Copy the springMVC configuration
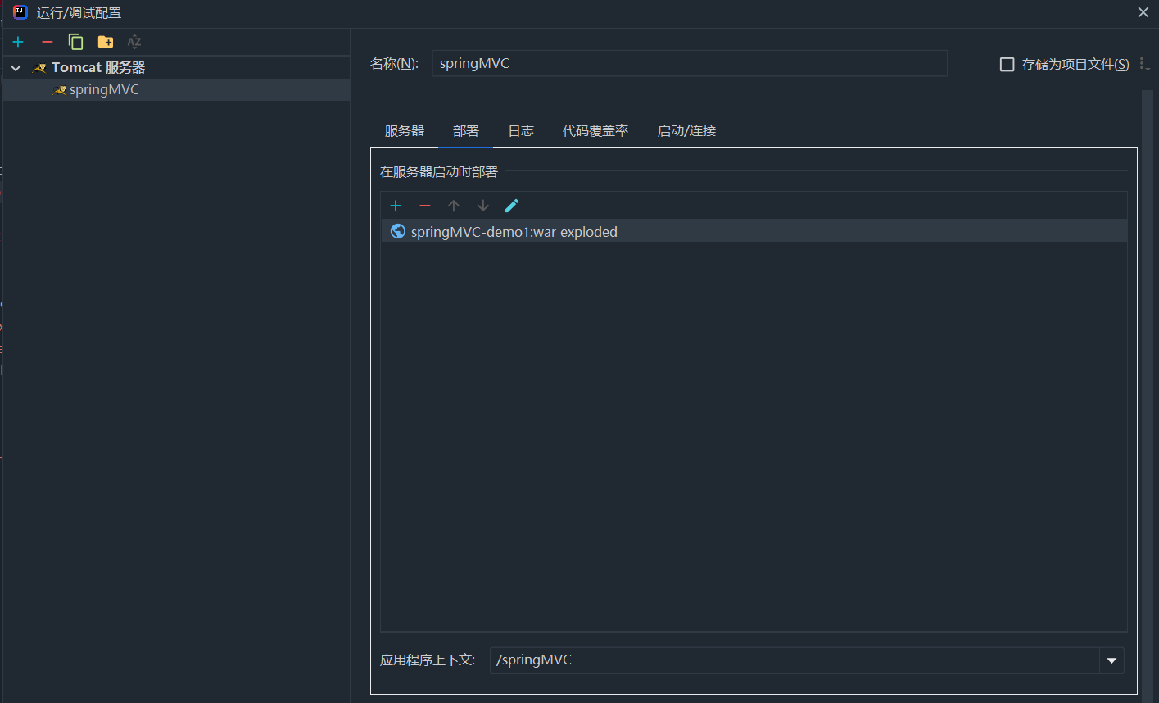This screenshot has width=1159, height=703. pos(75,41)
